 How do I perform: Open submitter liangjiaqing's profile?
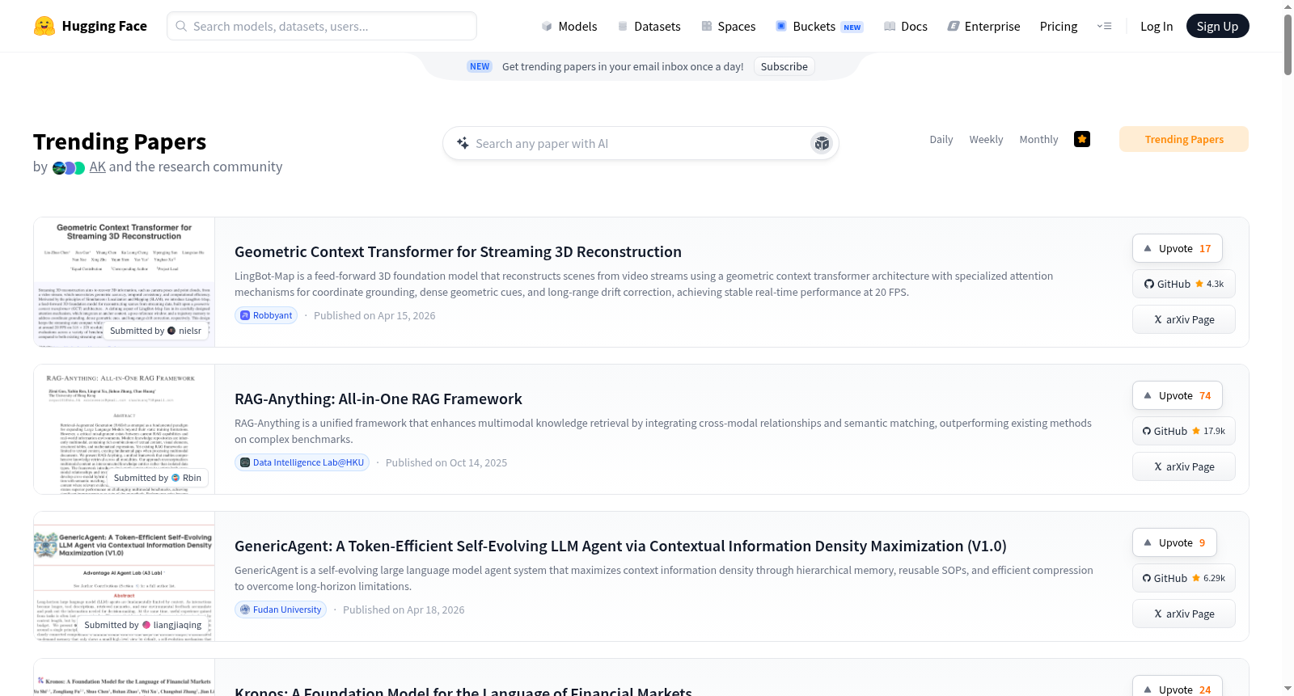click(172, 625)
